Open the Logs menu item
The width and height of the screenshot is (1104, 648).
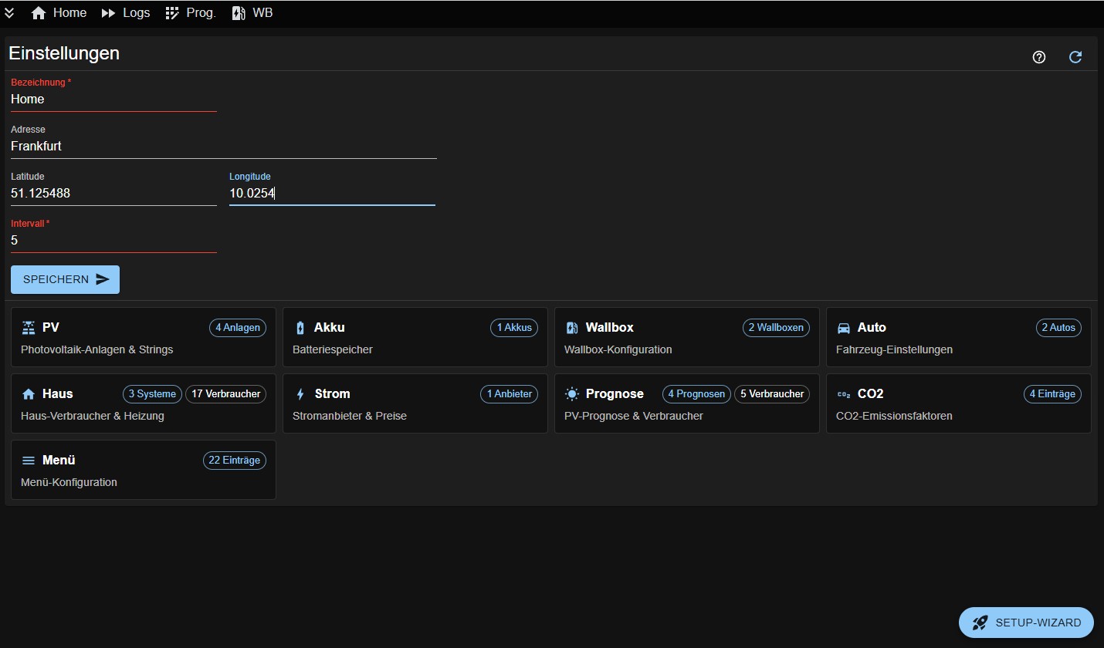[126, 13]
